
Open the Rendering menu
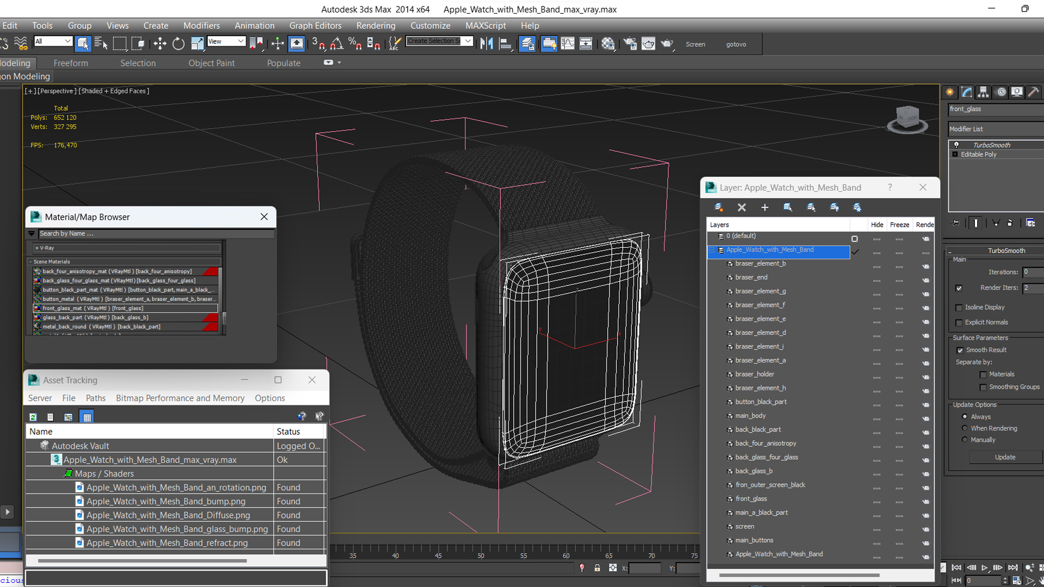point(376,26)
